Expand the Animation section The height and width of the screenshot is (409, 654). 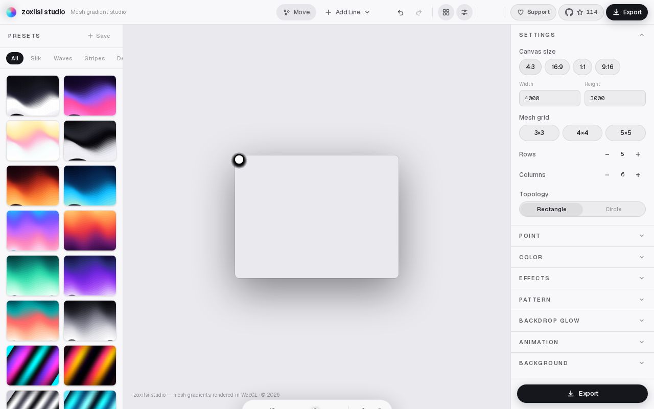point(582,342)
